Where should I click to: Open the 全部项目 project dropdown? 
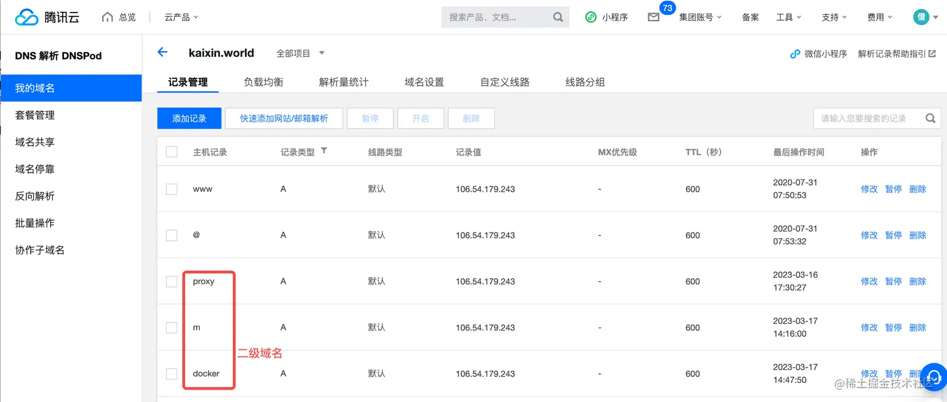click(x=301, y=54)
